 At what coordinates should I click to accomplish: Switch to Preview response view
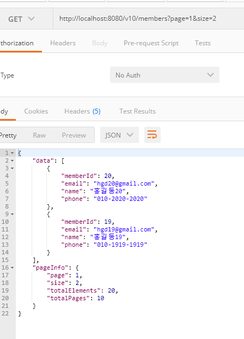(x=74, y=135)
